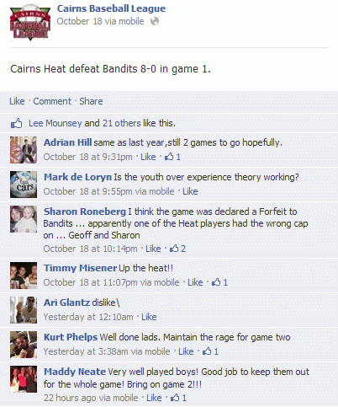Like the Cairns Heat post

pos(17,101)
